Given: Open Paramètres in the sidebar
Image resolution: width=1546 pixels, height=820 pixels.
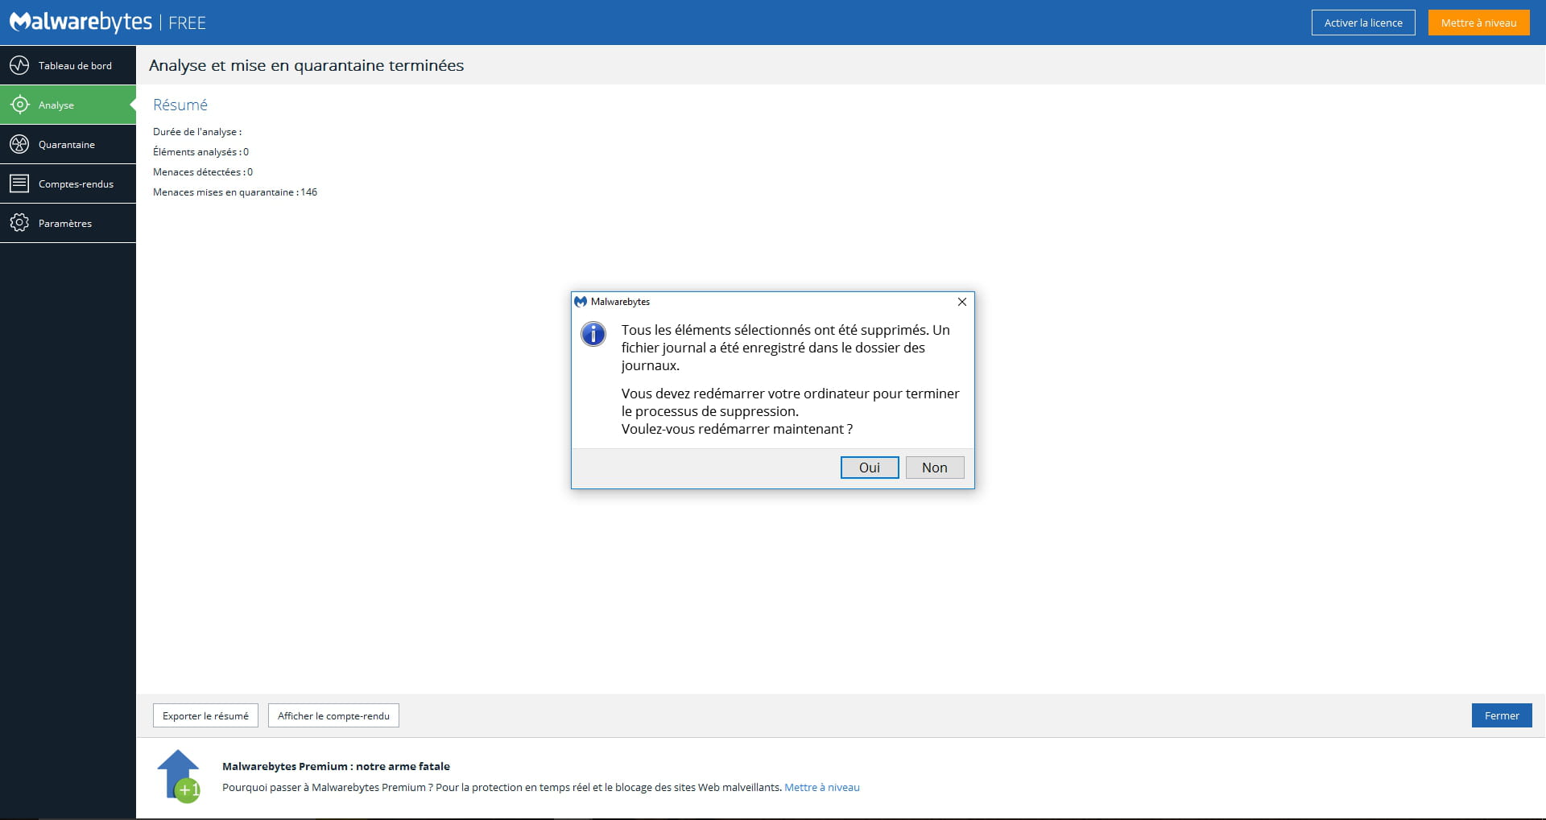Looking at the screenshot, I should pyautogui.click(x=68, y=223).
